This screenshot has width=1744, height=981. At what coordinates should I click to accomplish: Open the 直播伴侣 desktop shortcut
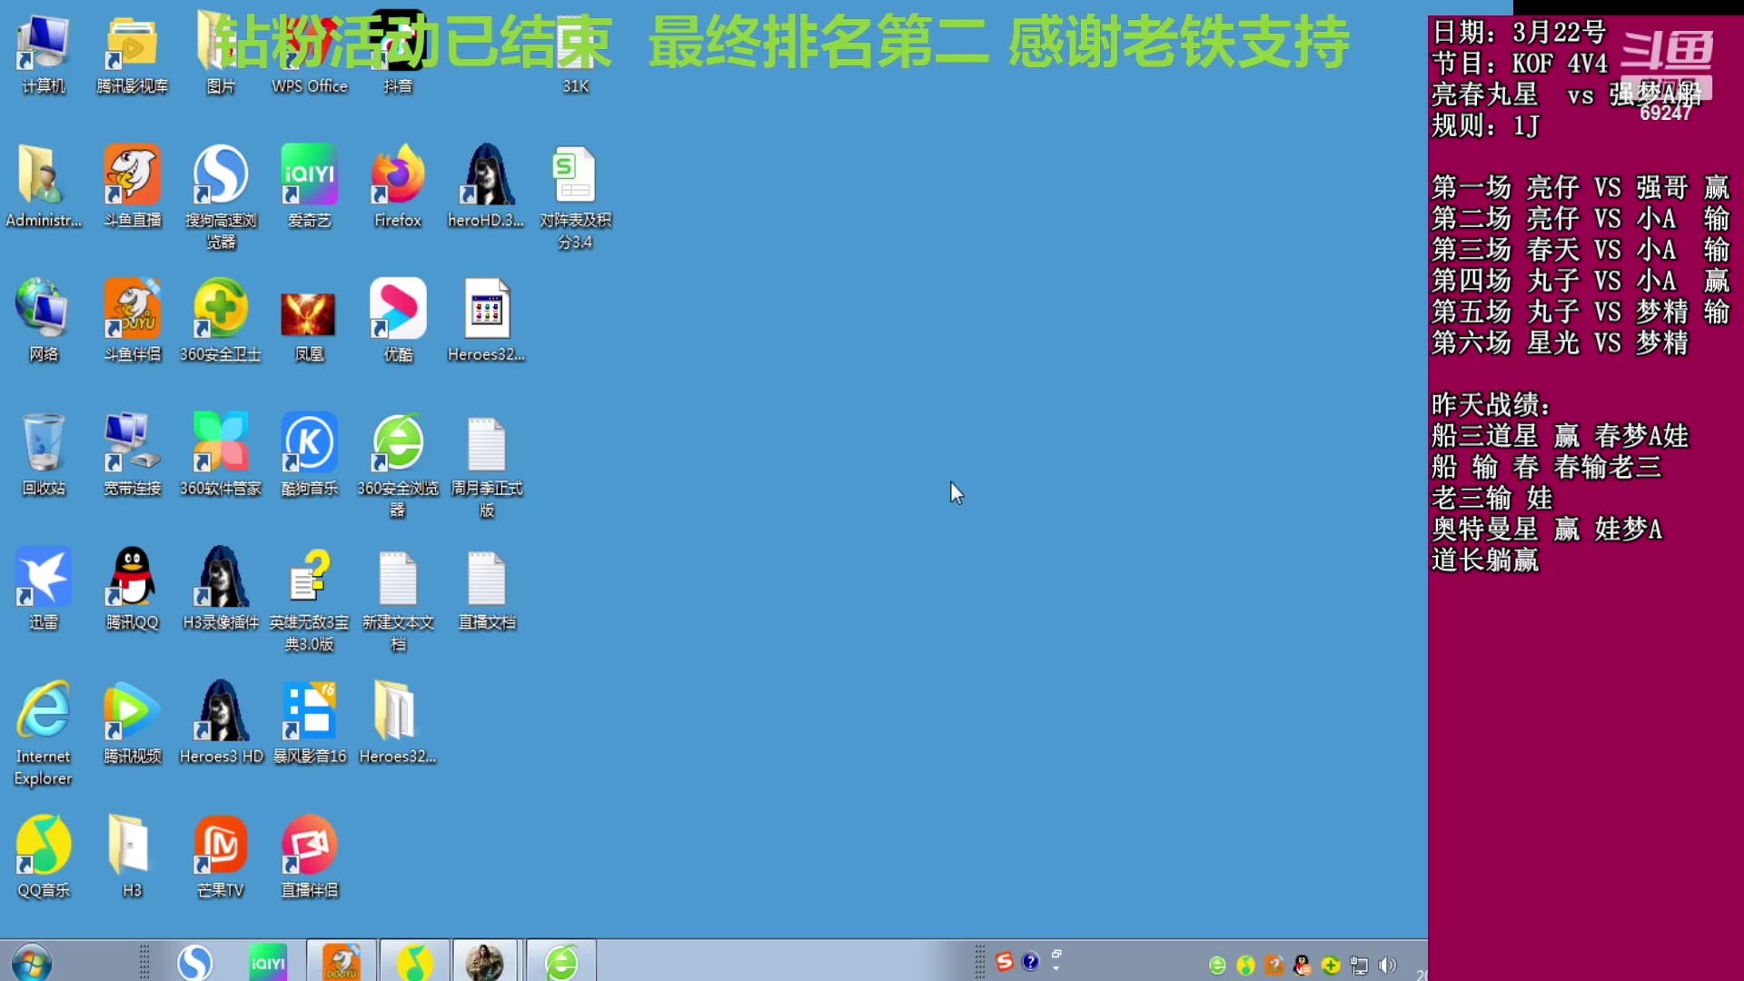[309, 857]
